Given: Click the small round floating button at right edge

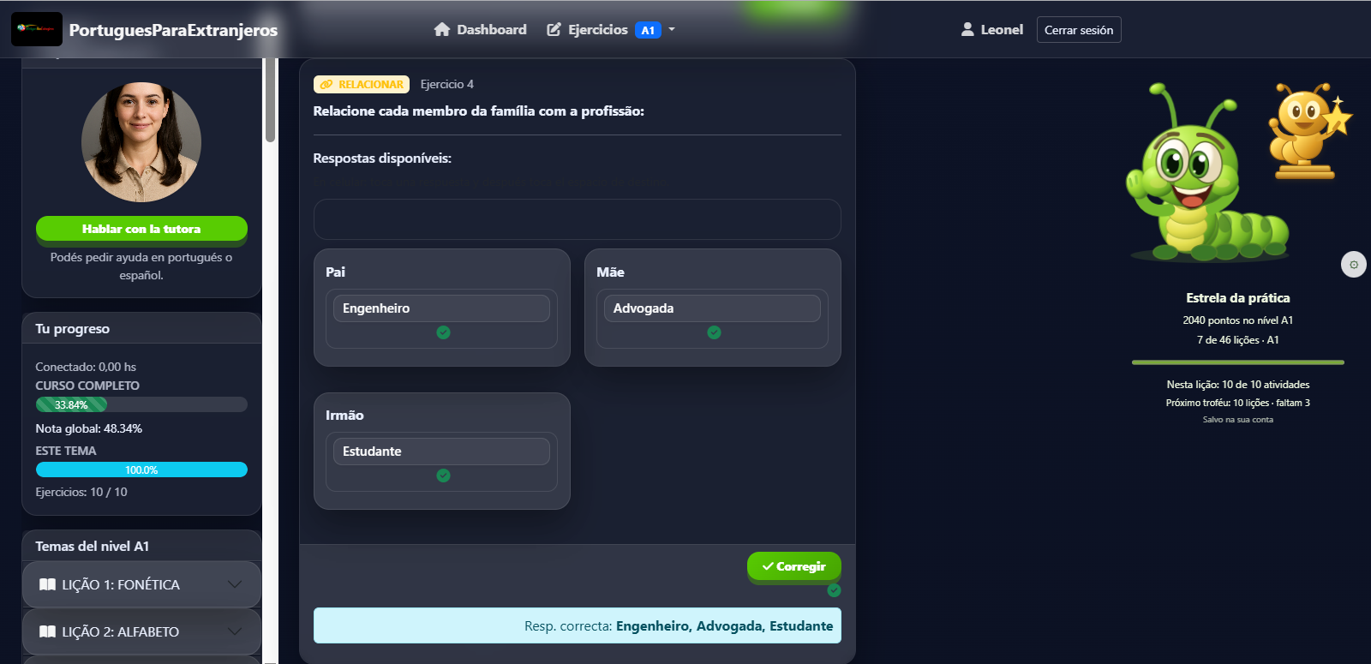Looking at the screenshot, I should [x=1354, y=265].
